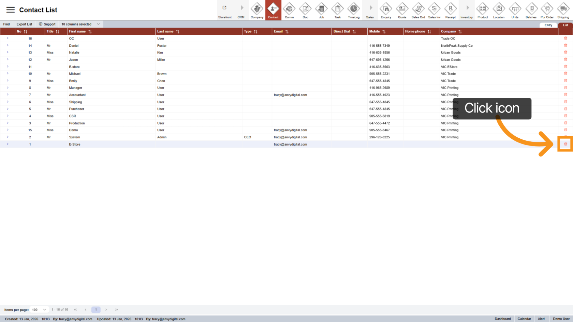Click the TimeLog clock icon
Viewport: 573px width, 322px height.
pos(354,10)
